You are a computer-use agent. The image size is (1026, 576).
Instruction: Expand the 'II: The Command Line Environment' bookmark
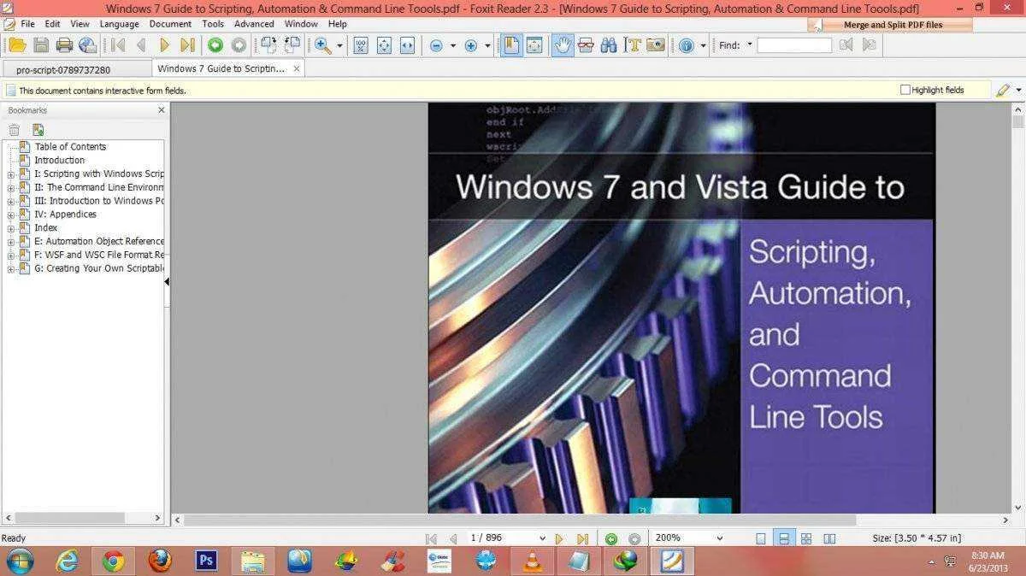[x=11, y=188]
